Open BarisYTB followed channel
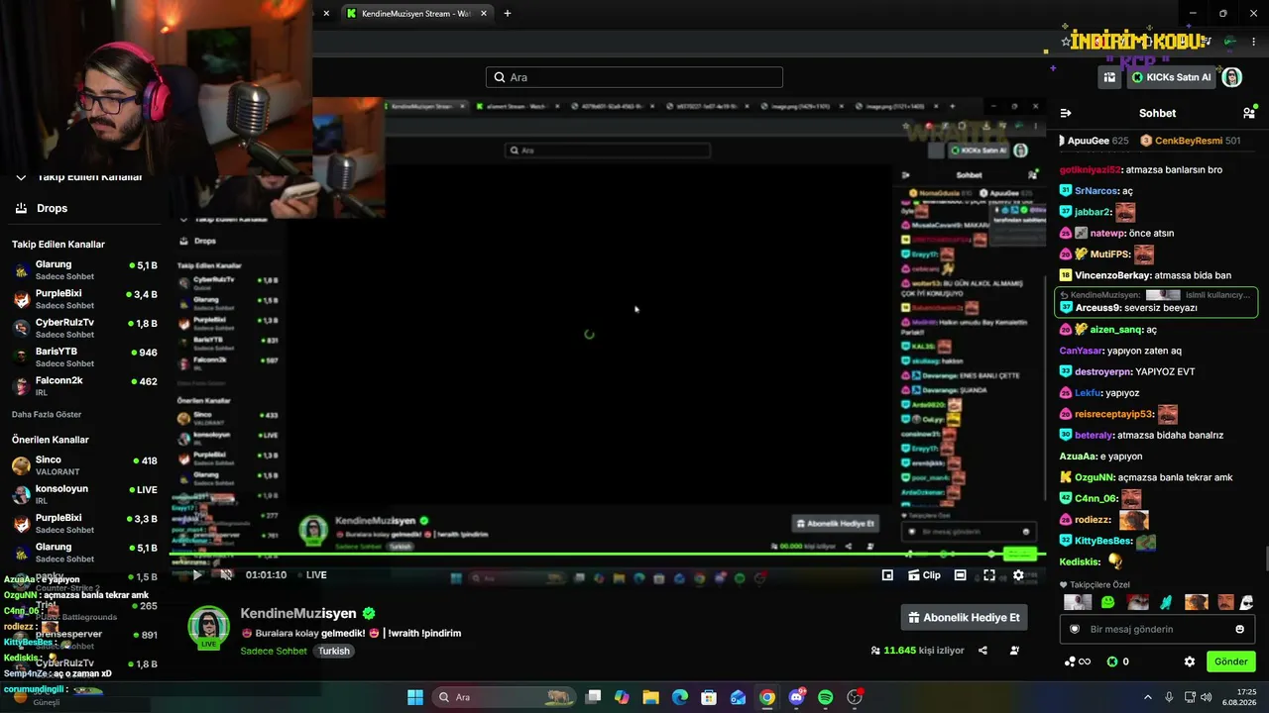The image size is (1269, 713). (84, 356)
